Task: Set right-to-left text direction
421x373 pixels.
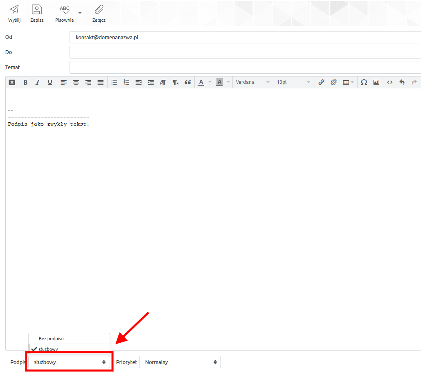Action: (176, 82)
